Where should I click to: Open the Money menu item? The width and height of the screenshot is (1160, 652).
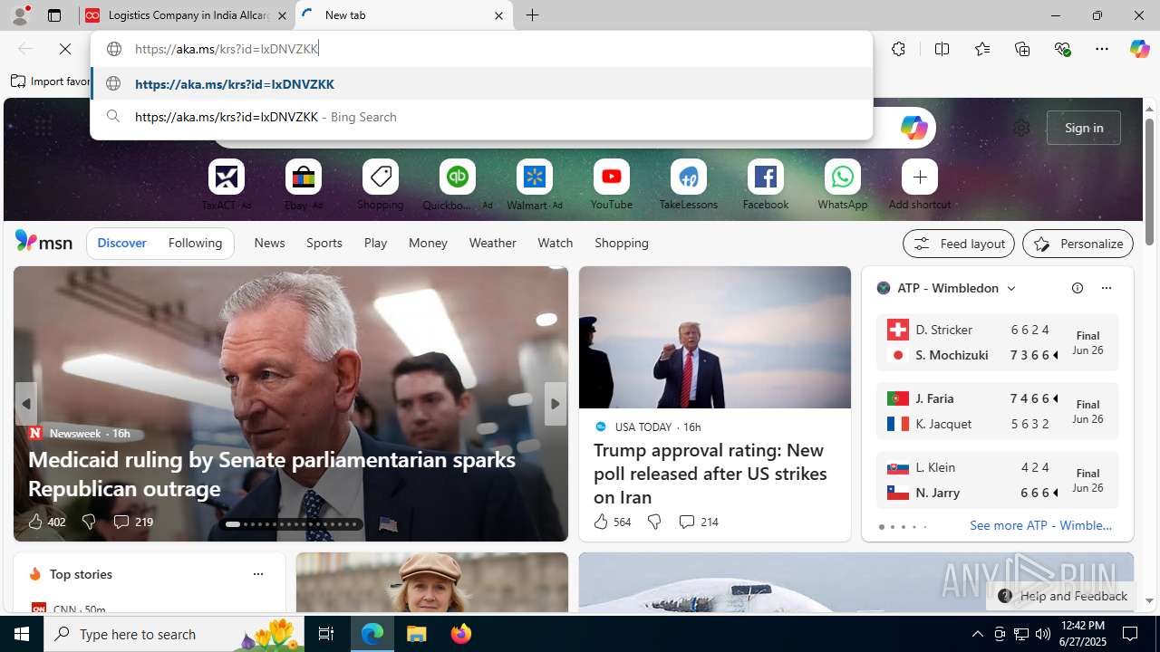coord(428,243)
